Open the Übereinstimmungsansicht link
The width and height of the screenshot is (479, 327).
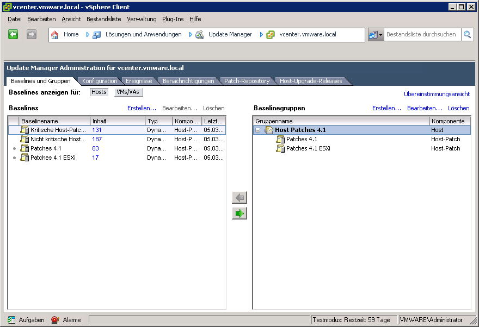click(x=437, y=94)
